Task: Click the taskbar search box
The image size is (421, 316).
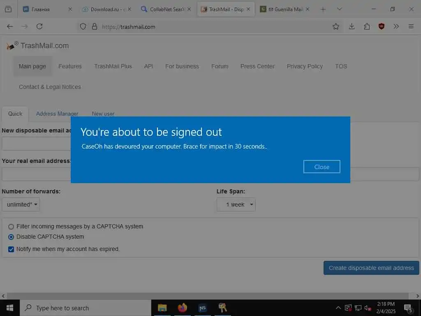Action: click(86, 308)
